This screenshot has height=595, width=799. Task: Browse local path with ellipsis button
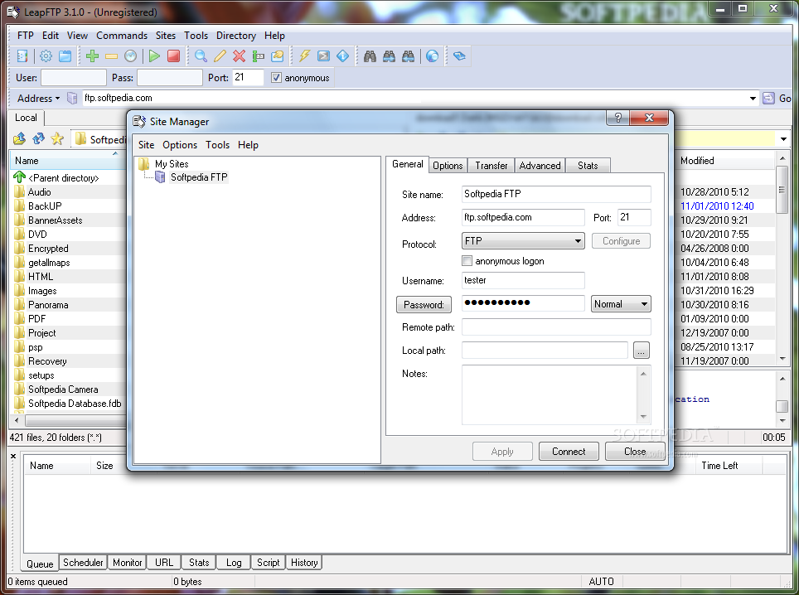pos(641,351)
